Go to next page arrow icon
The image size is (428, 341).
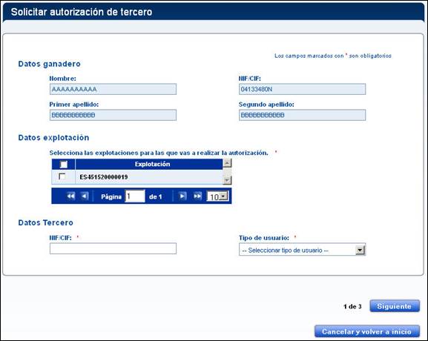[182, 196]
